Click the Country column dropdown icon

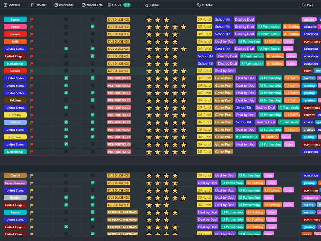6,5
